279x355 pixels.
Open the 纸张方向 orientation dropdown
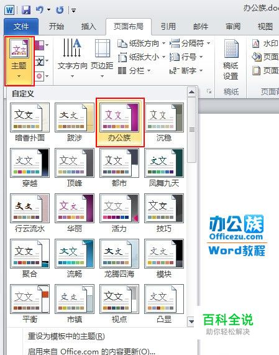[142, 44]
